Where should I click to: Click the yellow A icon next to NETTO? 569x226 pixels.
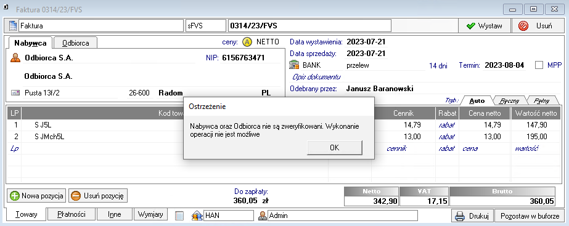(x=247, y=42)
